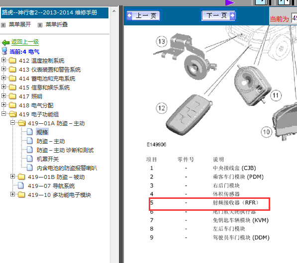
Task: Collapse the 419 电子功能组 node
Action: point(3,114)
